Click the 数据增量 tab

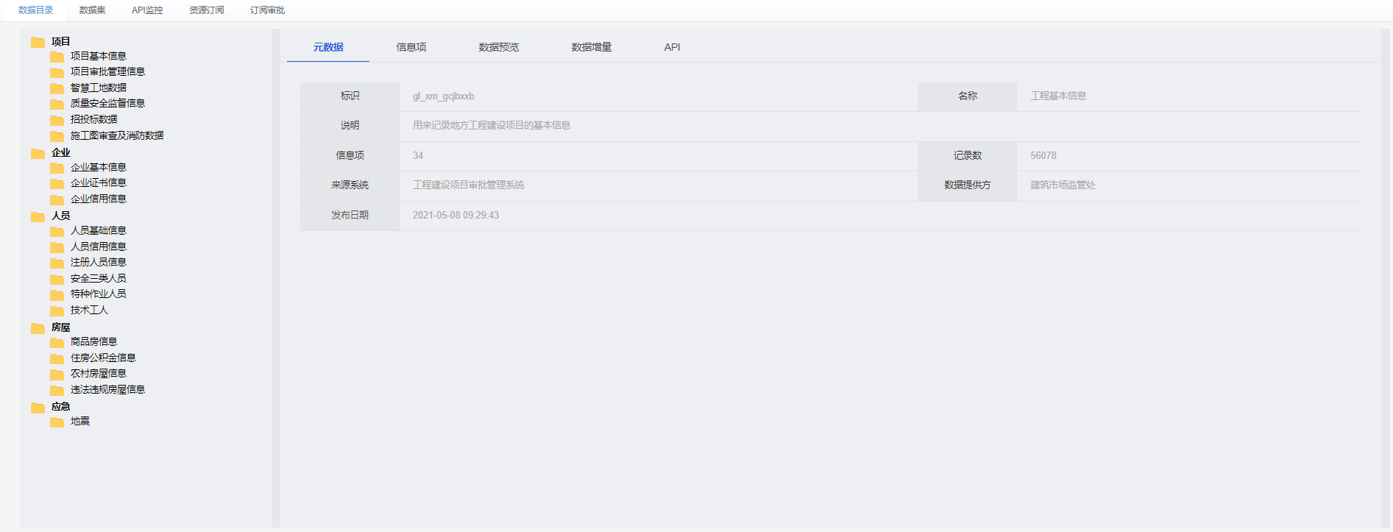[x=591, y=47]
